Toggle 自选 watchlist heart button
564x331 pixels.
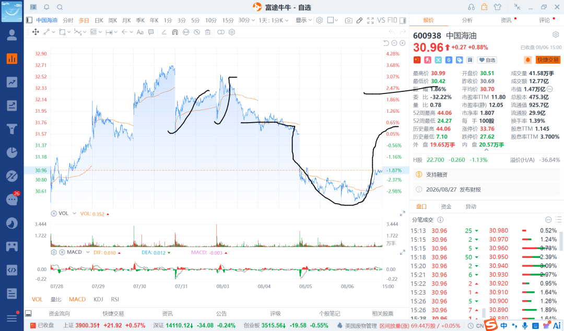click(487, 60)
